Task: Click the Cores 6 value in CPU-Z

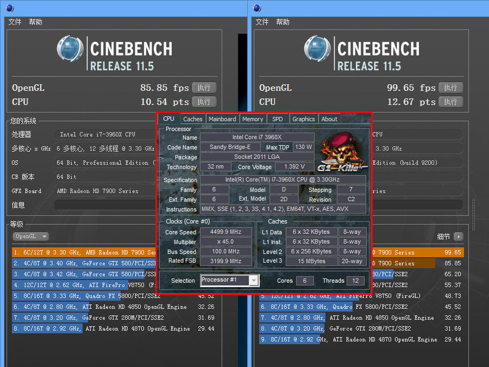Action: coord(305,281)
